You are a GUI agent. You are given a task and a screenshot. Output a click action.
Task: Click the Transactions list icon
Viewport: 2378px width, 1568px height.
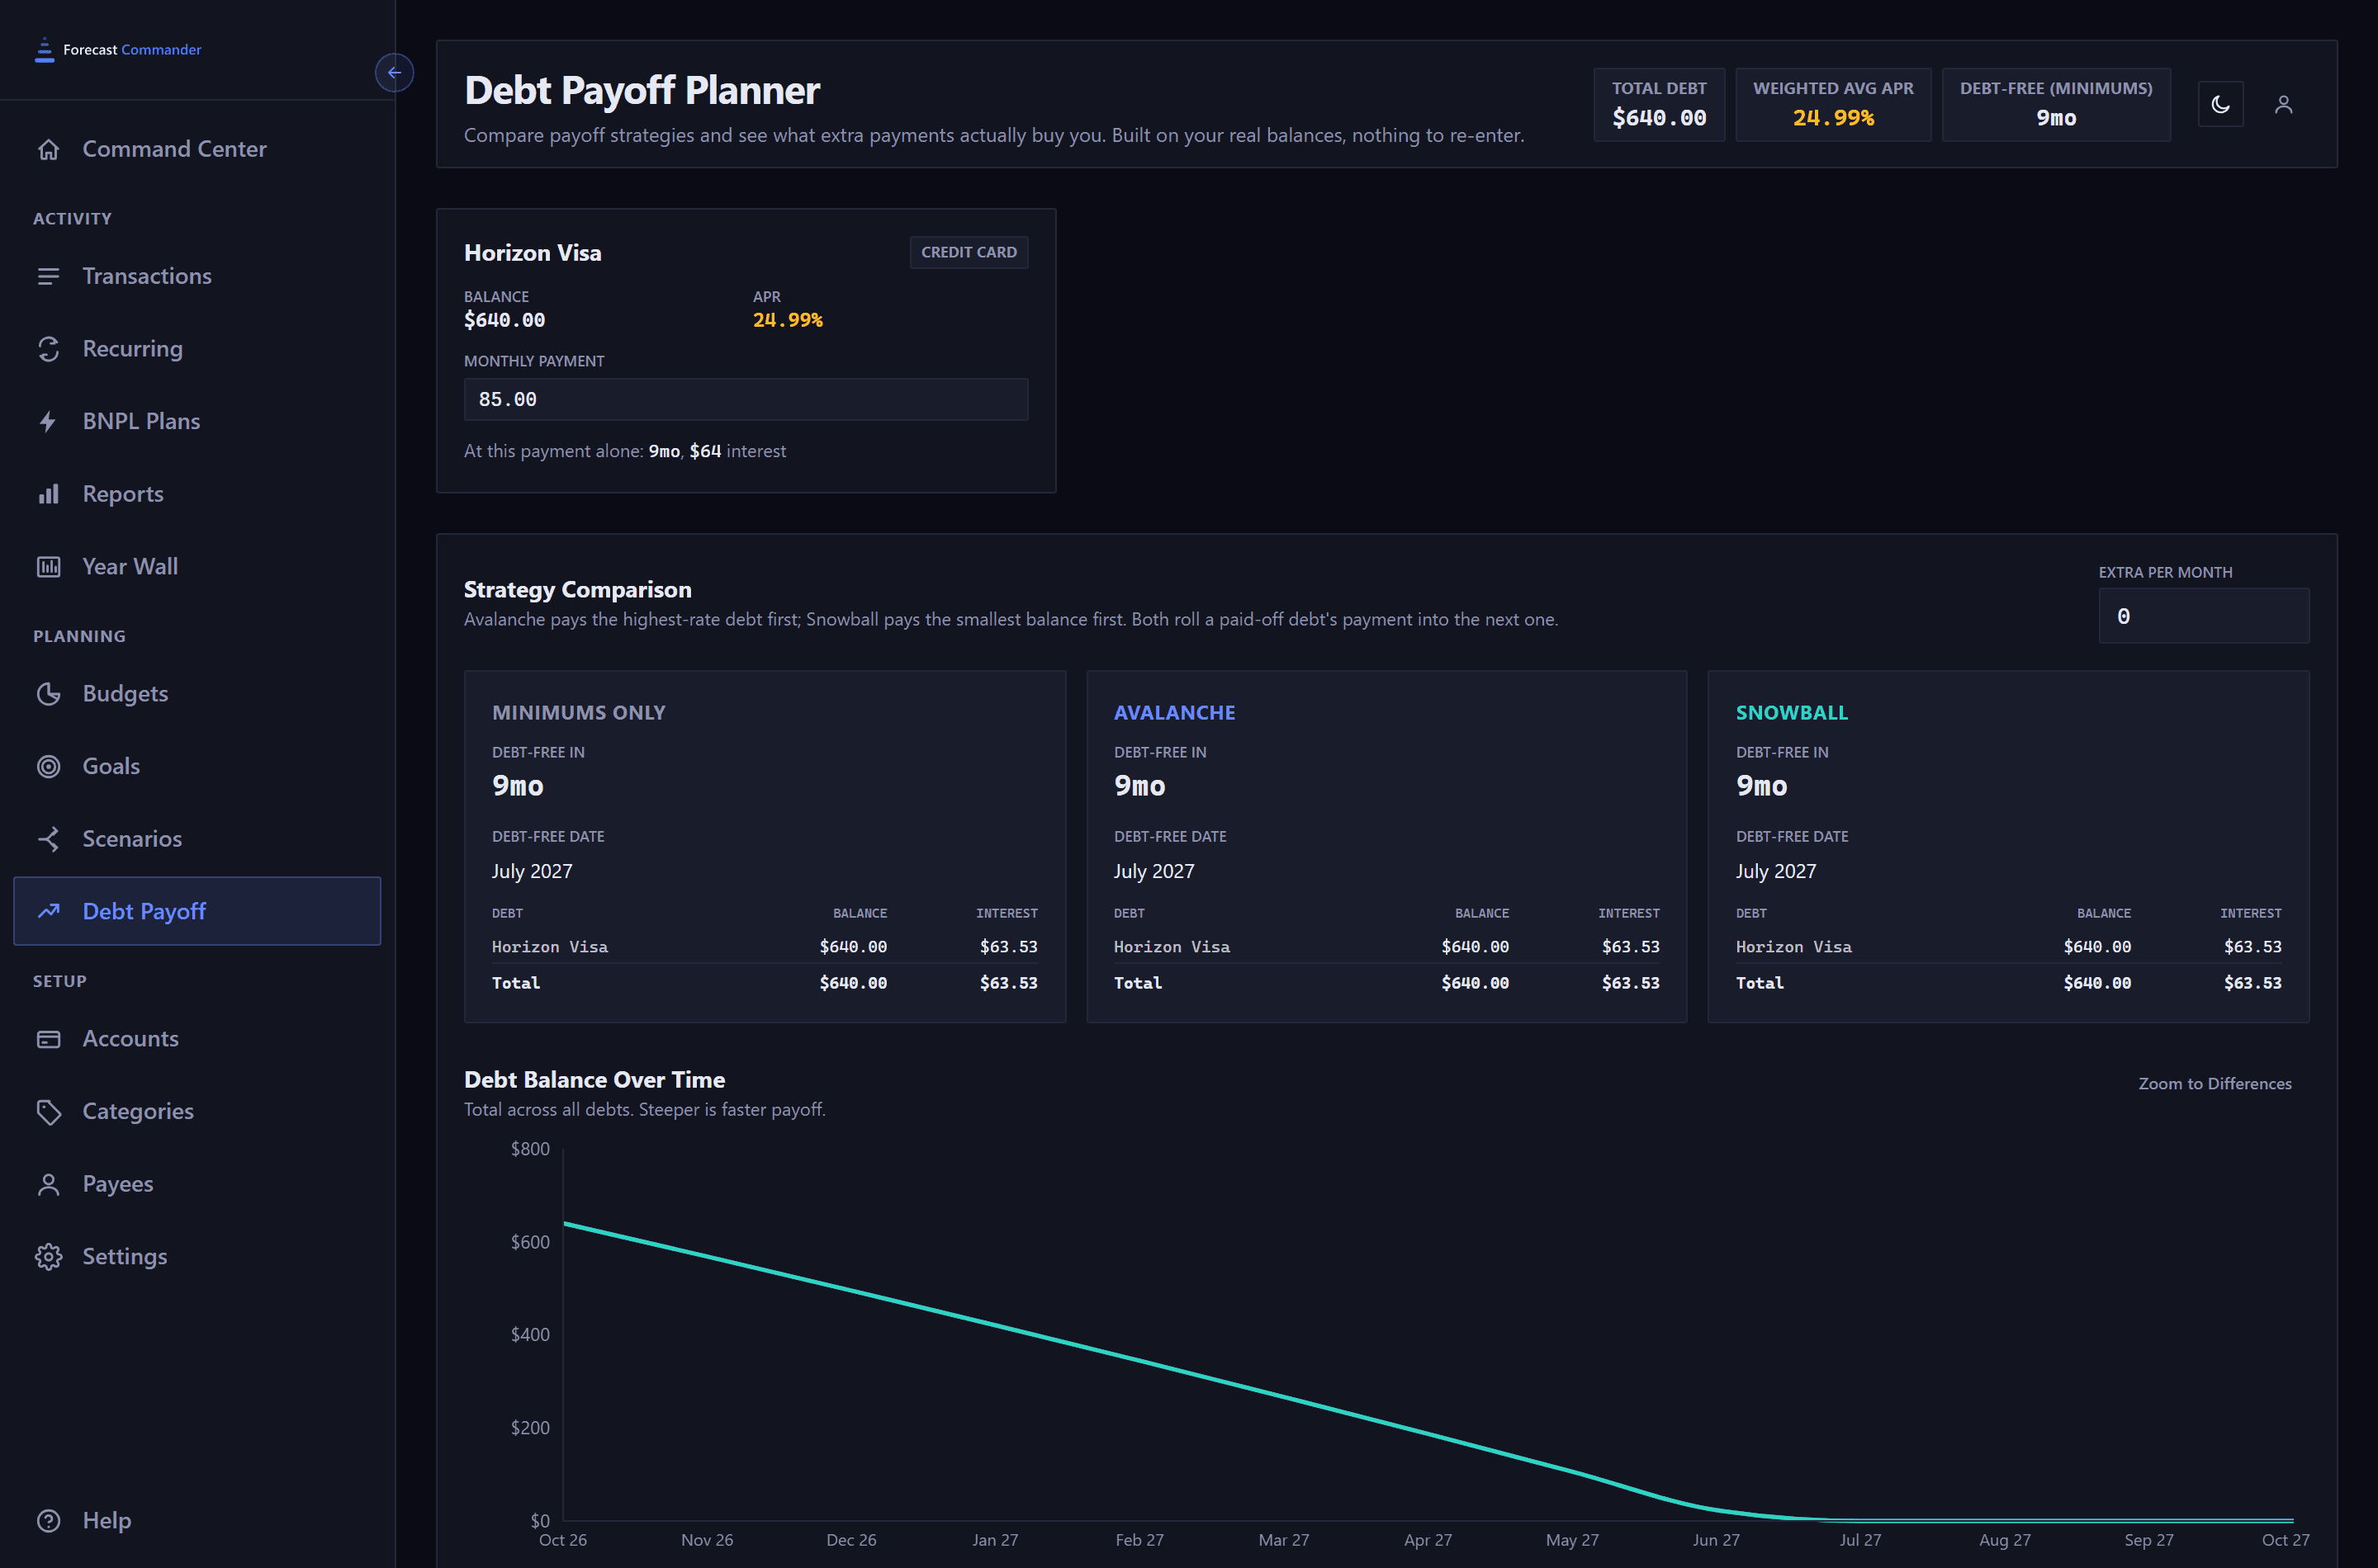[x=48, y=276]
